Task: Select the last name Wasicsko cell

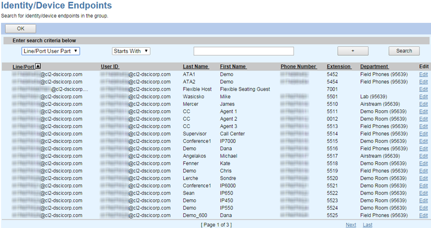Action: 194,96
